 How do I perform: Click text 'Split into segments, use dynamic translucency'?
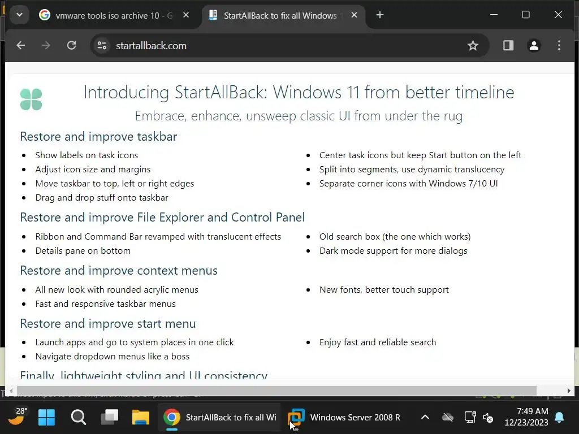[412, 170]
